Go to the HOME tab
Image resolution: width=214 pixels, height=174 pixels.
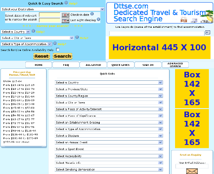[x=39, y=65]
